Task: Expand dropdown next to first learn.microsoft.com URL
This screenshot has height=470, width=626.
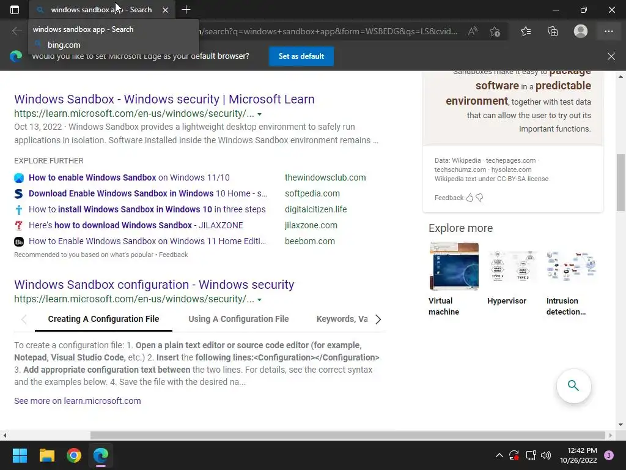Action: point(259,114)
